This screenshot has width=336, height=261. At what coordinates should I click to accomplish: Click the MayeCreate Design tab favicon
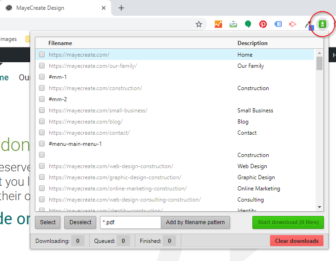9,8
